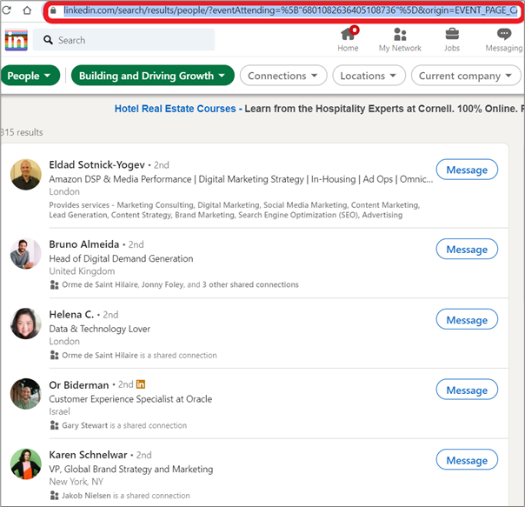View site security via the padlock icon

click(x=53, y=10)
